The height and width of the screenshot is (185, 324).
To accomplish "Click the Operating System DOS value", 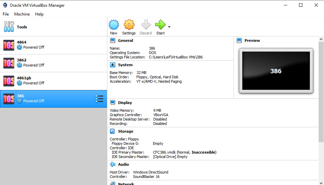I will point(152,53).
